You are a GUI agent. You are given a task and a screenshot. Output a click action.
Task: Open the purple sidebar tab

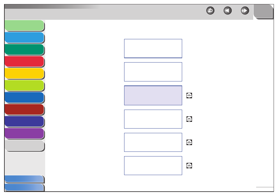coord(24,133)
